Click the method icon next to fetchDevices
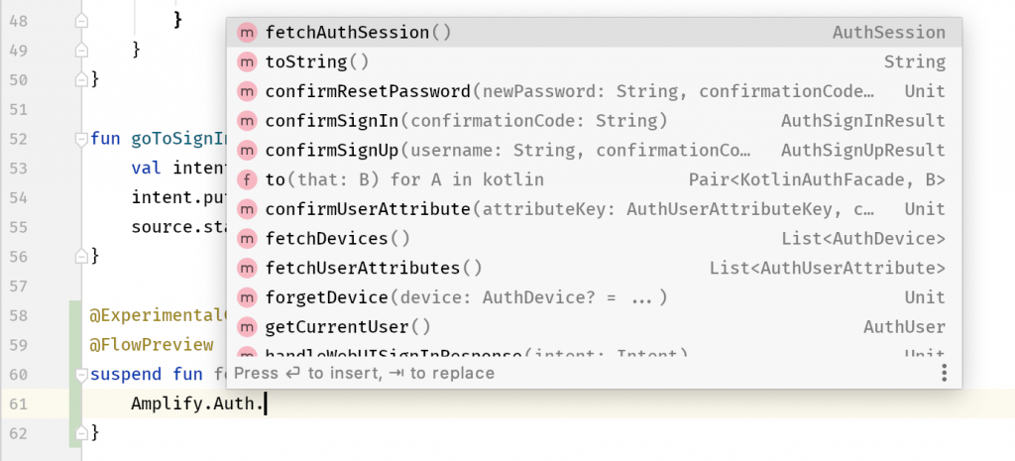The image size is (1015, 461). 247,238
